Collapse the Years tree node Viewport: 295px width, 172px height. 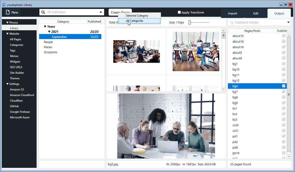pyautogui.click(x=45, y=27)
